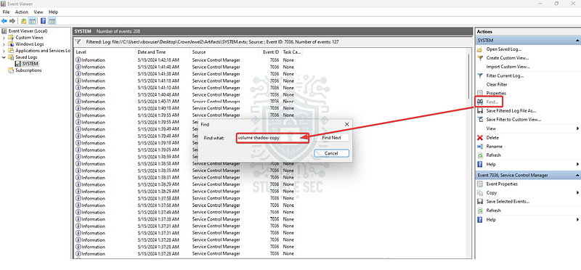Expand the Custom Views tree node
Screen dimensions: 581x270
(x=4, y=38)
